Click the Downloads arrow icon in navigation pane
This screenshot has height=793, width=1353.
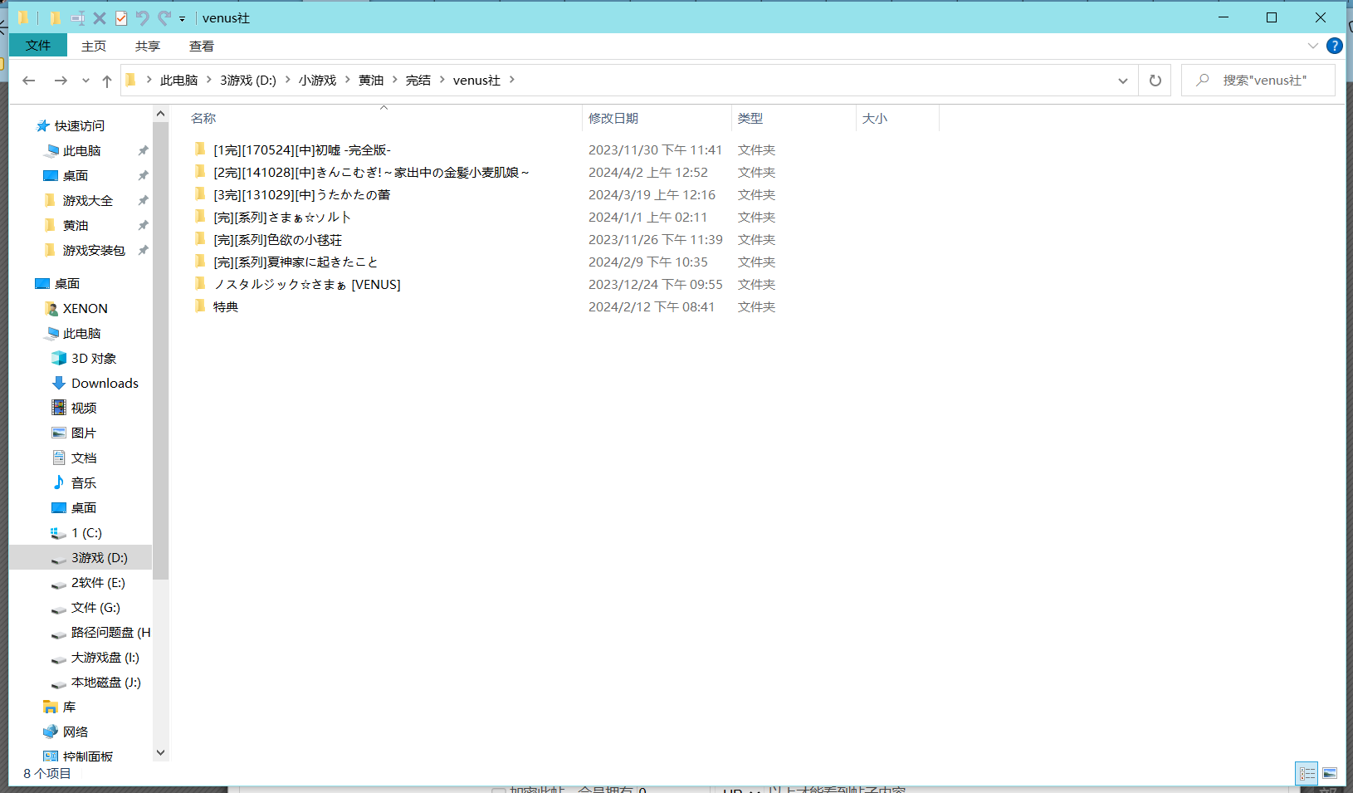click(x=59, y=383)
